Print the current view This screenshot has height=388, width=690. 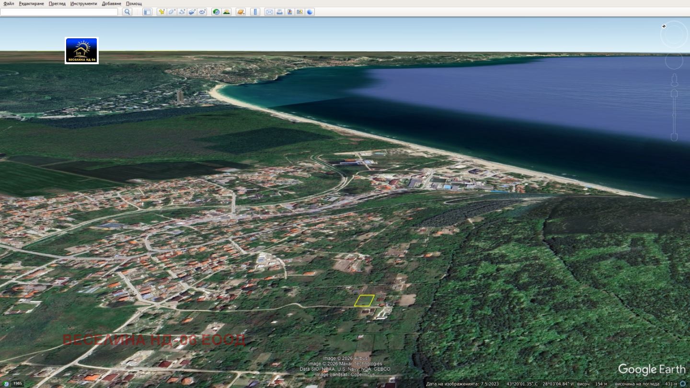click(x=279, y=12)
